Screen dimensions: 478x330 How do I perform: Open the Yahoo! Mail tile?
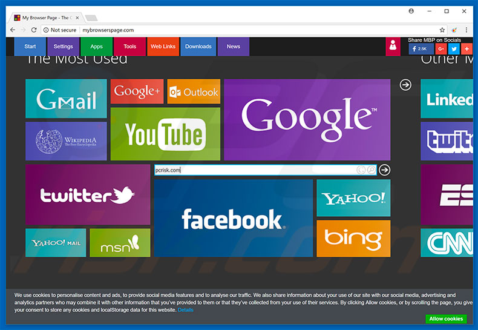point(56,243)
